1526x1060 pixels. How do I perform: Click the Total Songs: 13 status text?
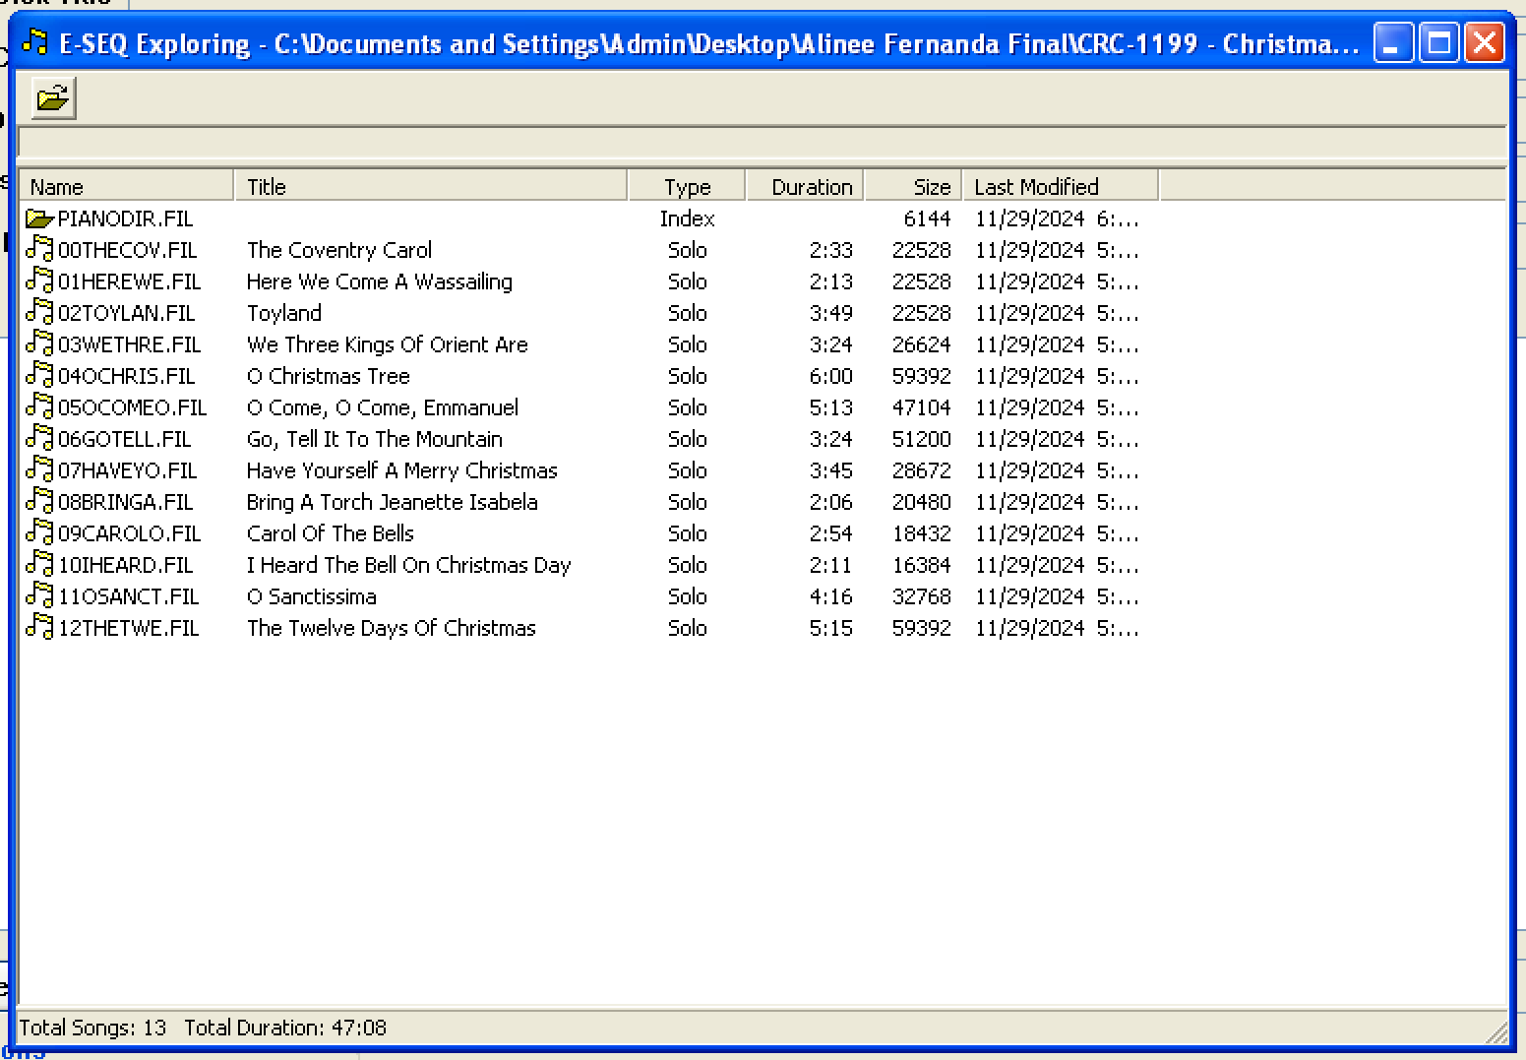click(x=93, y=1028)
